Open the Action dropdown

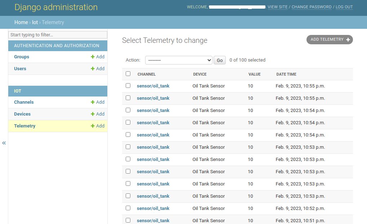pos(179,60)
